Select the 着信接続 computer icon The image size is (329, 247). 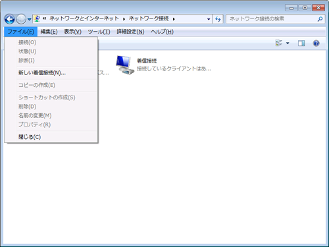coord(124,65)
